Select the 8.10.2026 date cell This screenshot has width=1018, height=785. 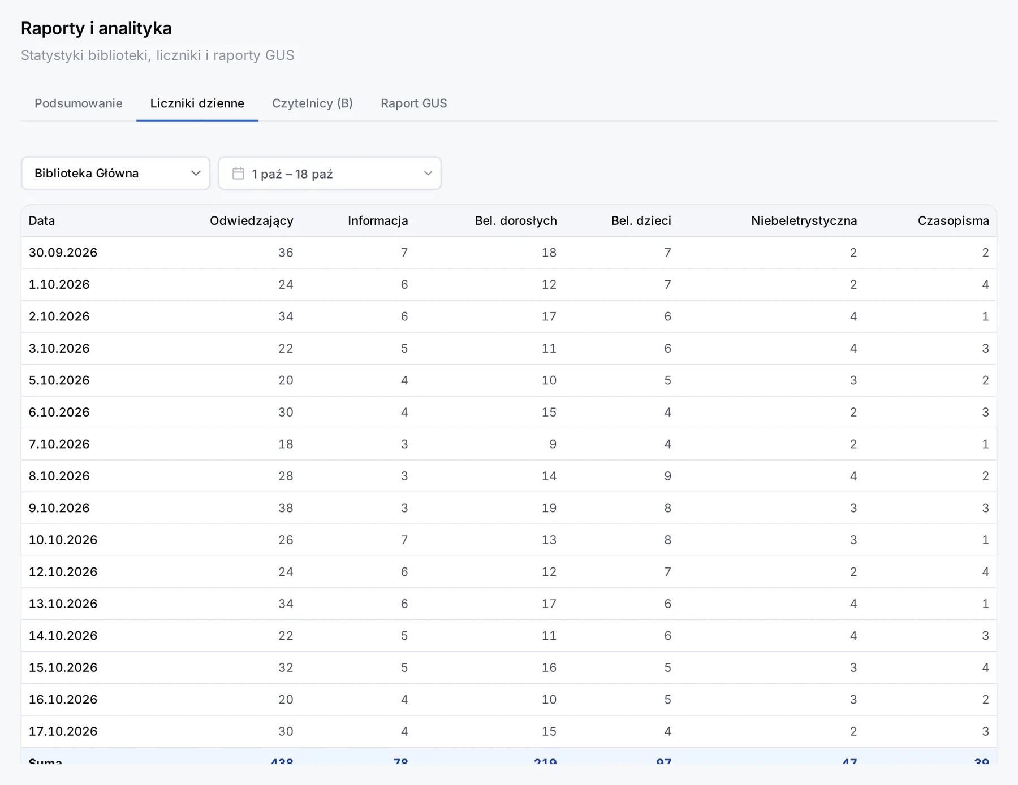tap(59, 476)
